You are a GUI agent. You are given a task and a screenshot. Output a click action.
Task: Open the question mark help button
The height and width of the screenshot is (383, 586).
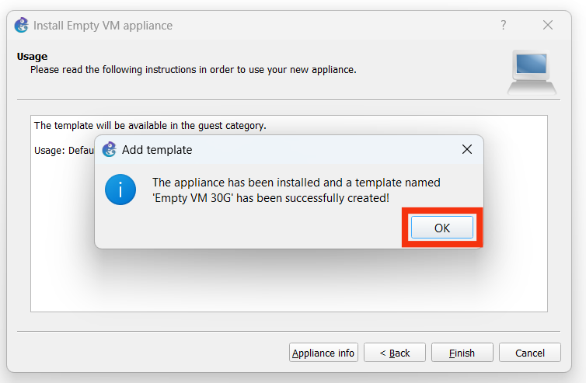[x=504, y=26]
